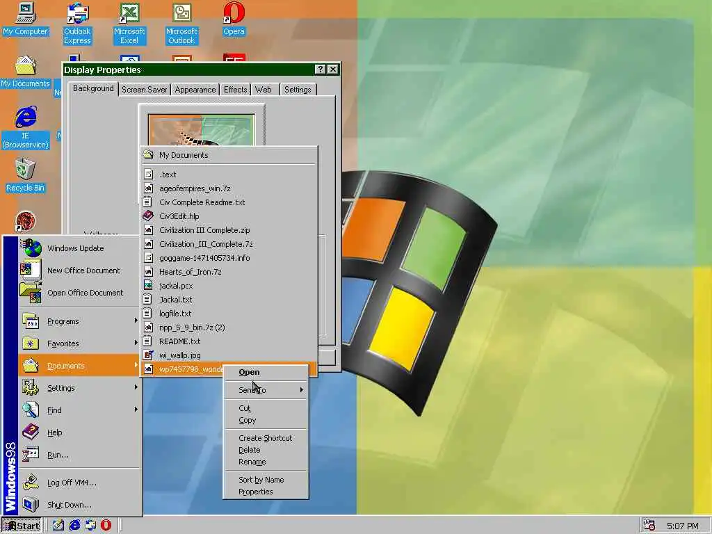Choose Properties from the context menu
This screenshot has width=712, height=534.
click(266, 492)
